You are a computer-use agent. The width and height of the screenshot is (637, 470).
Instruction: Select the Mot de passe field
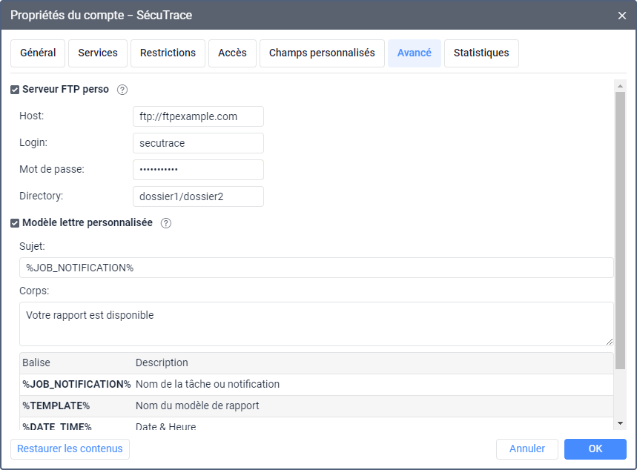[x=198, y=170]
